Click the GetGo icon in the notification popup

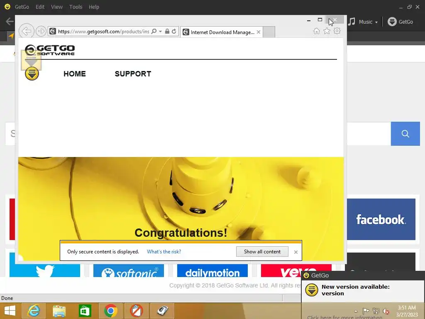311,290
